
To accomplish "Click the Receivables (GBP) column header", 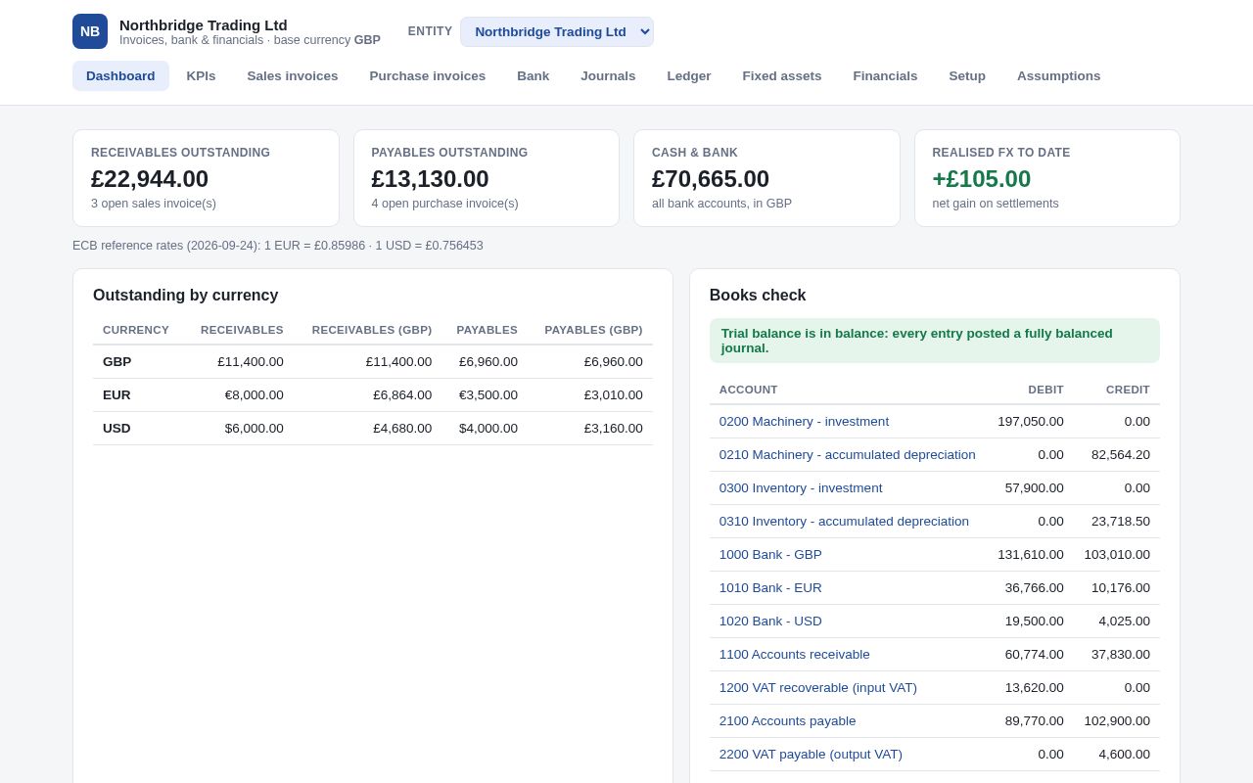I will pos(372,330).
